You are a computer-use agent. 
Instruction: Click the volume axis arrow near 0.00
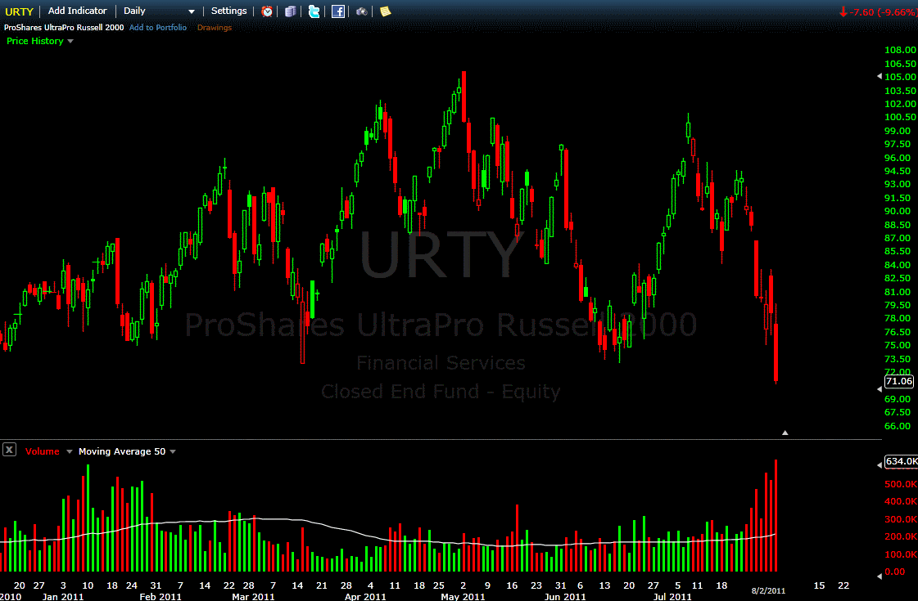pyautogui.click(x=880, y=576)
